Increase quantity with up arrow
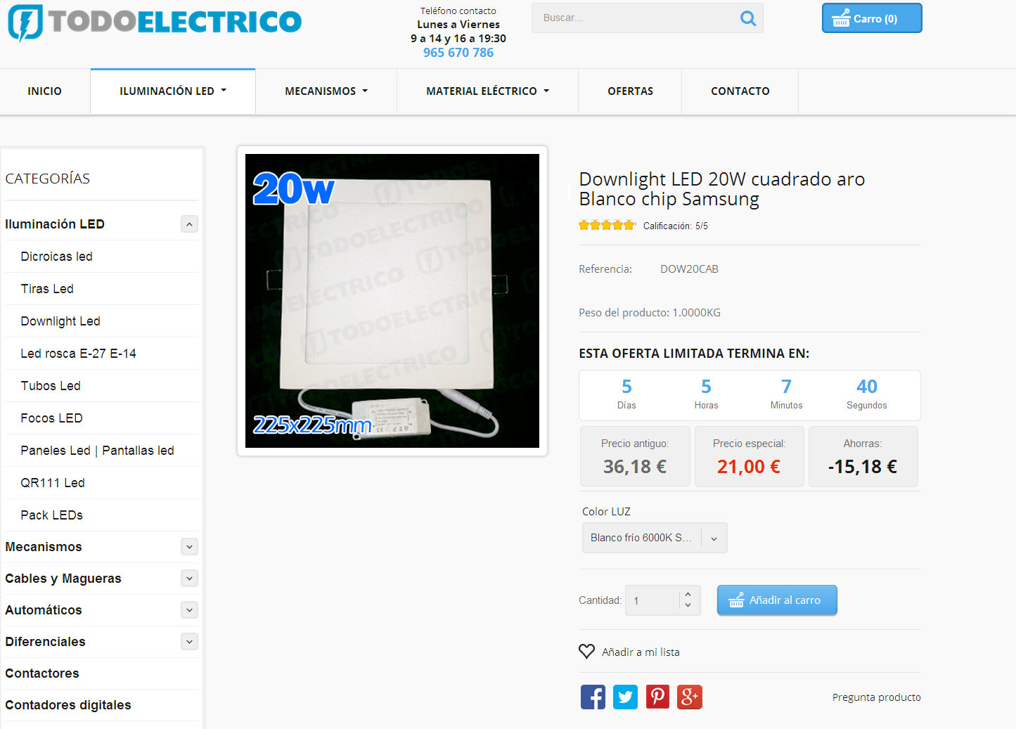The width and height of the screenshot is (1016, 729). click(x=688, y=595)
